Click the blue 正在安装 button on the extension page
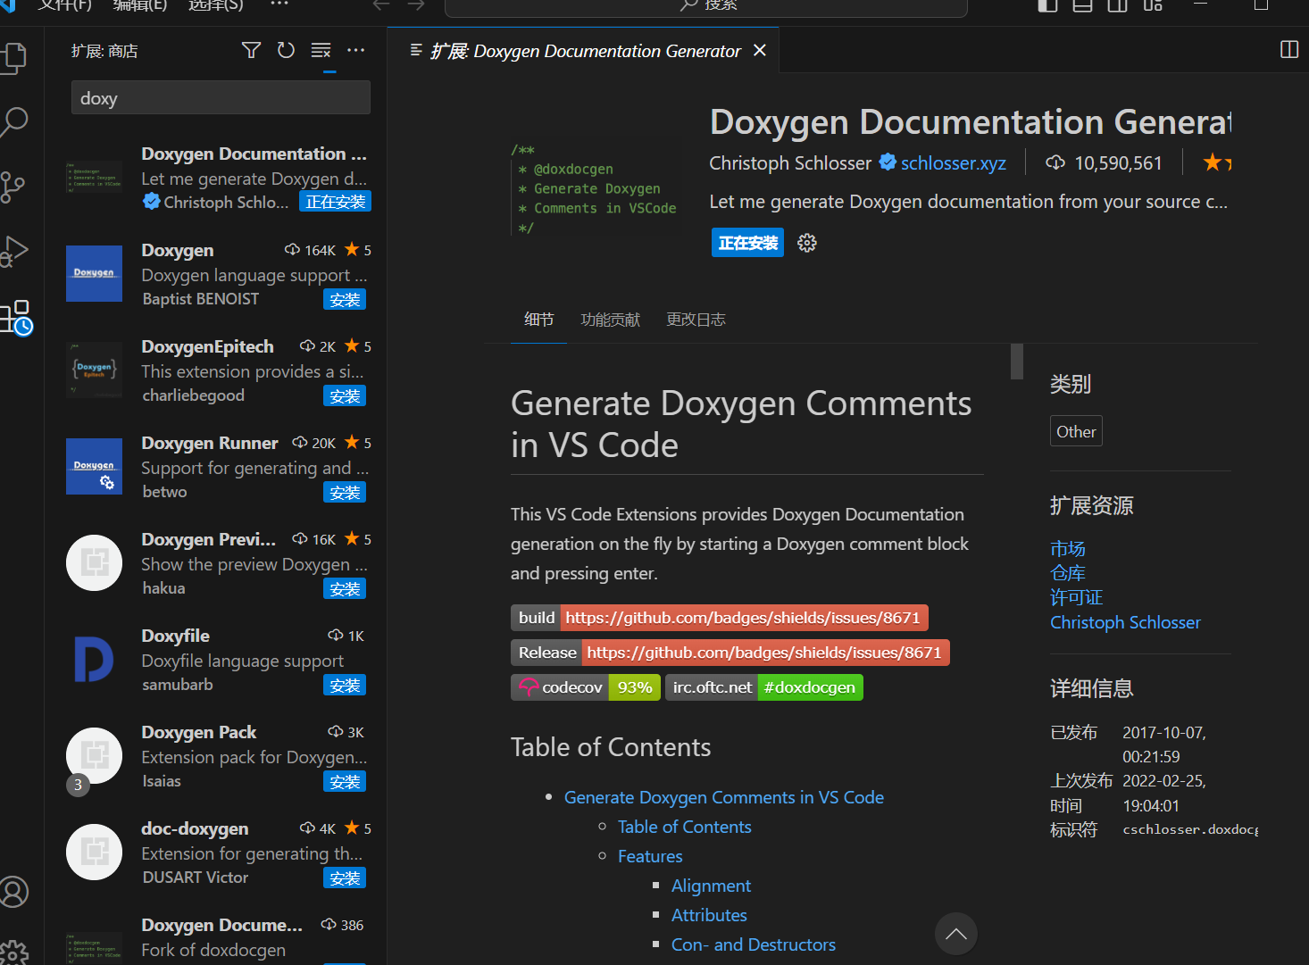This screenshot has width=1309, height=965. tap(748, 243)
